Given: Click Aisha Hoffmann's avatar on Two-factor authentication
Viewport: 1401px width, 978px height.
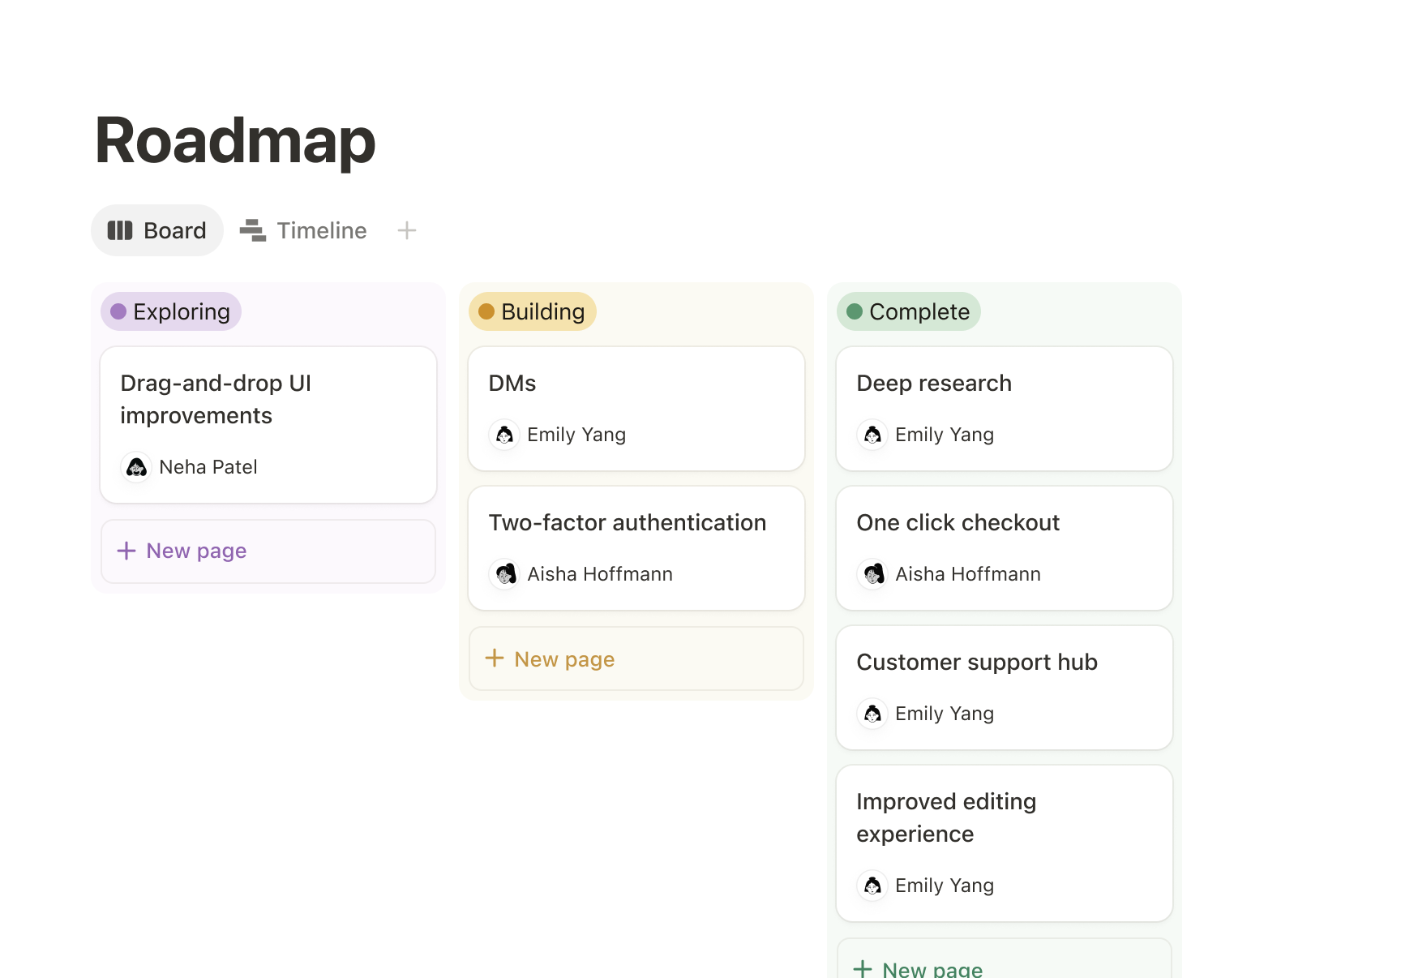Looking at the screenshot, I should click(504, 574).
